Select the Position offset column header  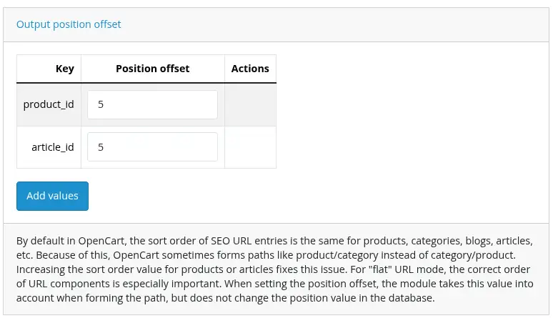pyautogui.click(x=152, y=69)
